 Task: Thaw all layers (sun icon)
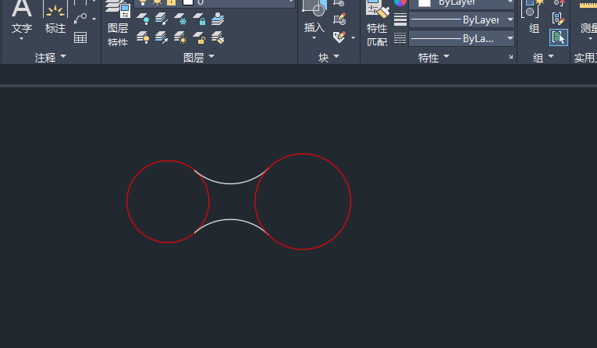180,37
